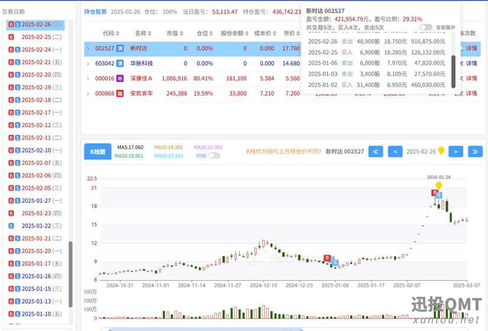Screen dimensions: 488x331
Task: Select trade date 2025-01-20 (一)
Action: click(41, 251)
